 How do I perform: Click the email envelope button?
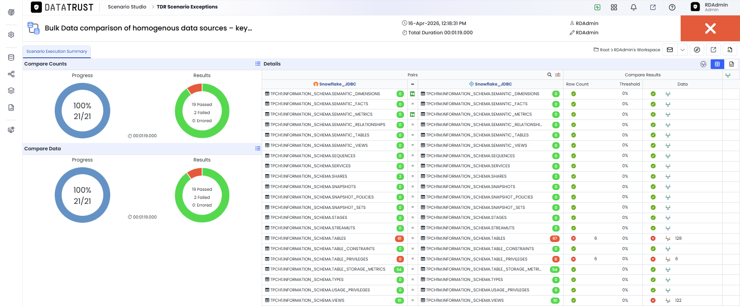[670, 50]
